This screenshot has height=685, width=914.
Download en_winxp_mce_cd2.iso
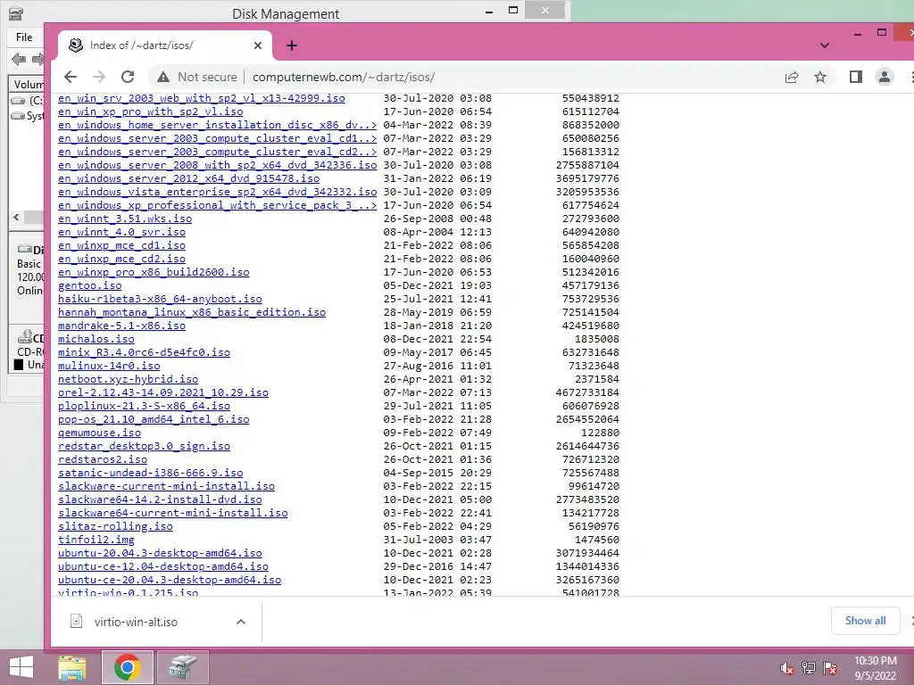click(x=121, y=260)
